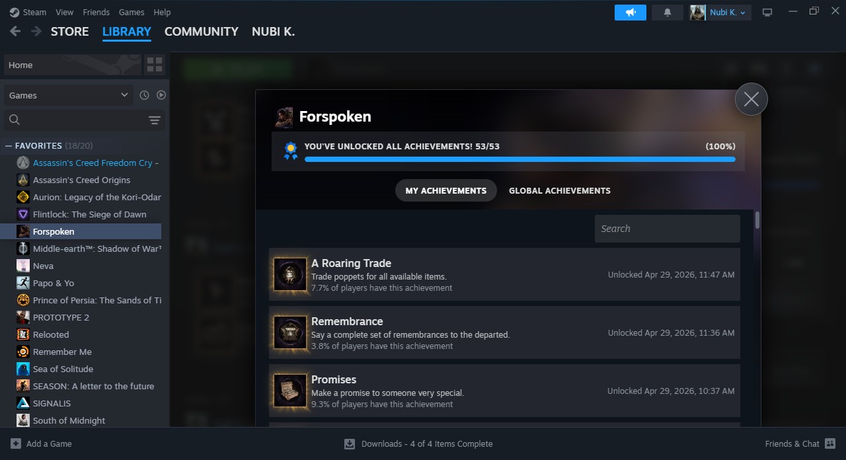
Task: Click the recent activity clock icon
Action: tap(144, 95)
